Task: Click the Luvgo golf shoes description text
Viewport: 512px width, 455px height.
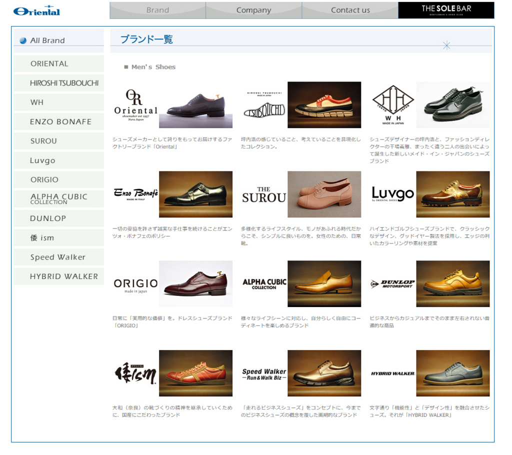Action: pyautogui.click(x=429, y=236)
